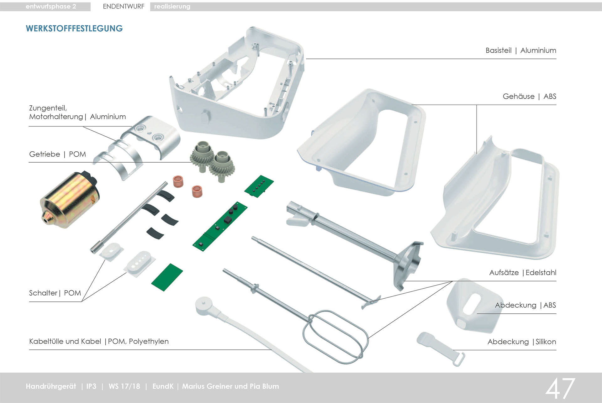This screenshot has height=403, width=602.
Task: Click the Aufsätze Edelstahl label
Action: coord(522,273)
